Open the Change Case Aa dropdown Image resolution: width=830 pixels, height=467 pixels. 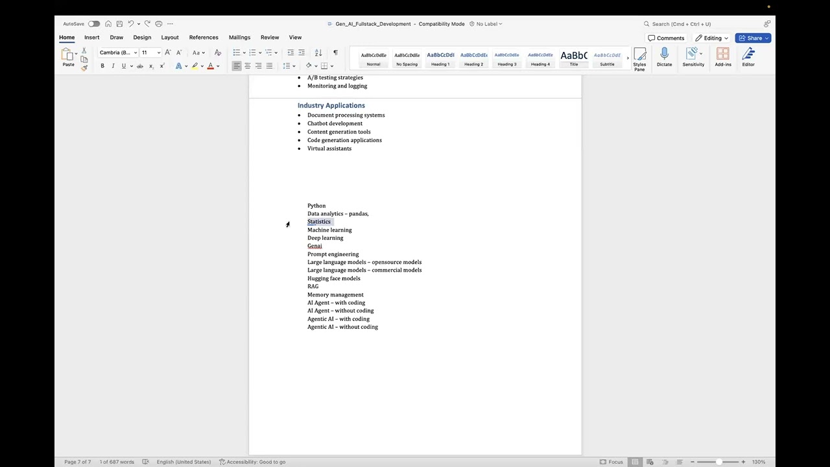[198, 53]
